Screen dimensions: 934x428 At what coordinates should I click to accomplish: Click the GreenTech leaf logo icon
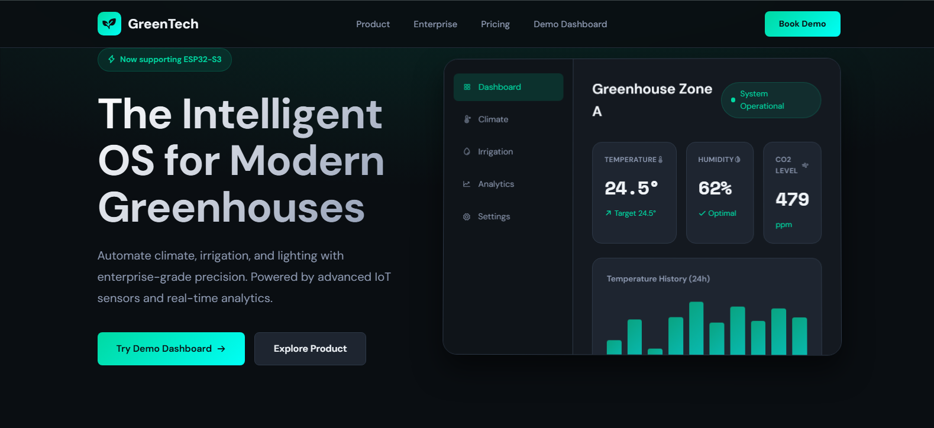(109, 24)
